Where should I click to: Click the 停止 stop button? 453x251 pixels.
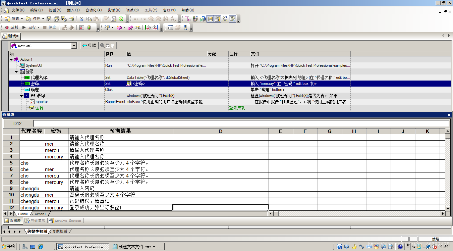point(50,28)
